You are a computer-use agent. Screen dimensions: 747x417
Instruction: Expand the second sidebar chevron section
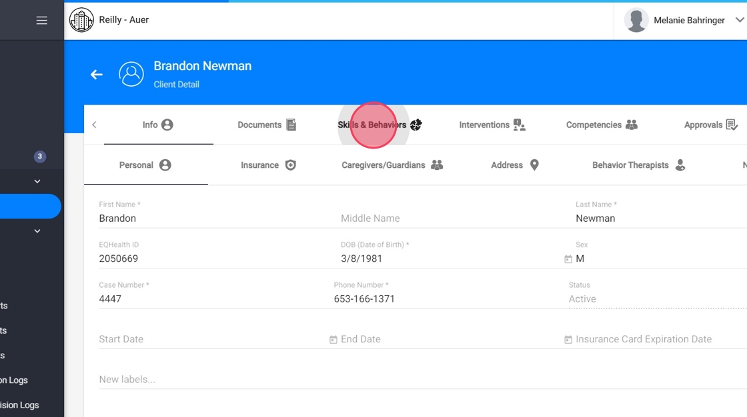pos(37,231)
